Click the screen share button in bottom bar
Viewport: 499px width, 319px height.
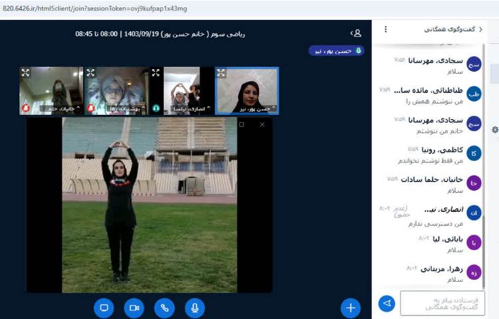tap(104, 308)
